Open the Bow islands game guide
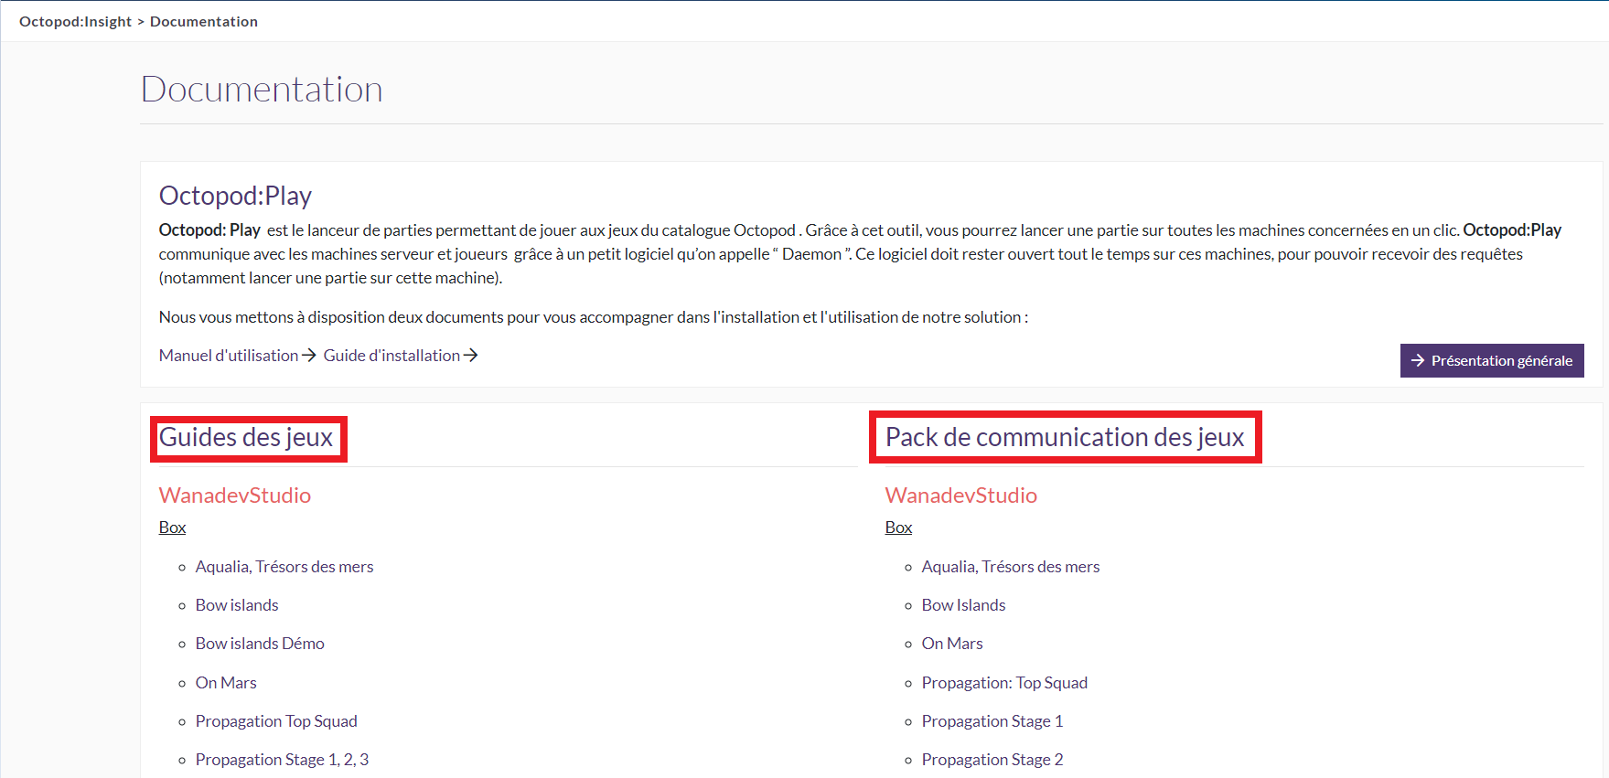This screenshot has width=1609, height=778. click(x=237, y=605)
